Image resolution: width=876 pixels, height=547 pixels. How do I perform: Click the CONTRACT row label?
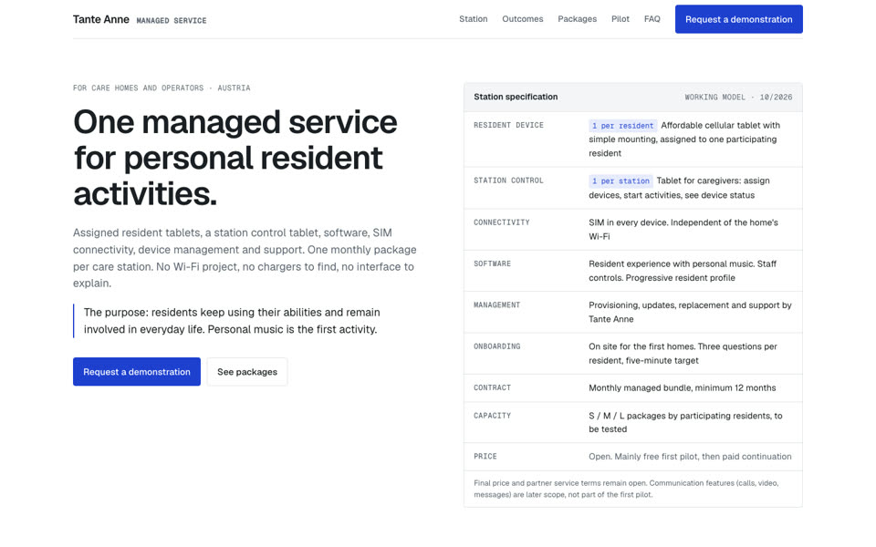point(492,387)
